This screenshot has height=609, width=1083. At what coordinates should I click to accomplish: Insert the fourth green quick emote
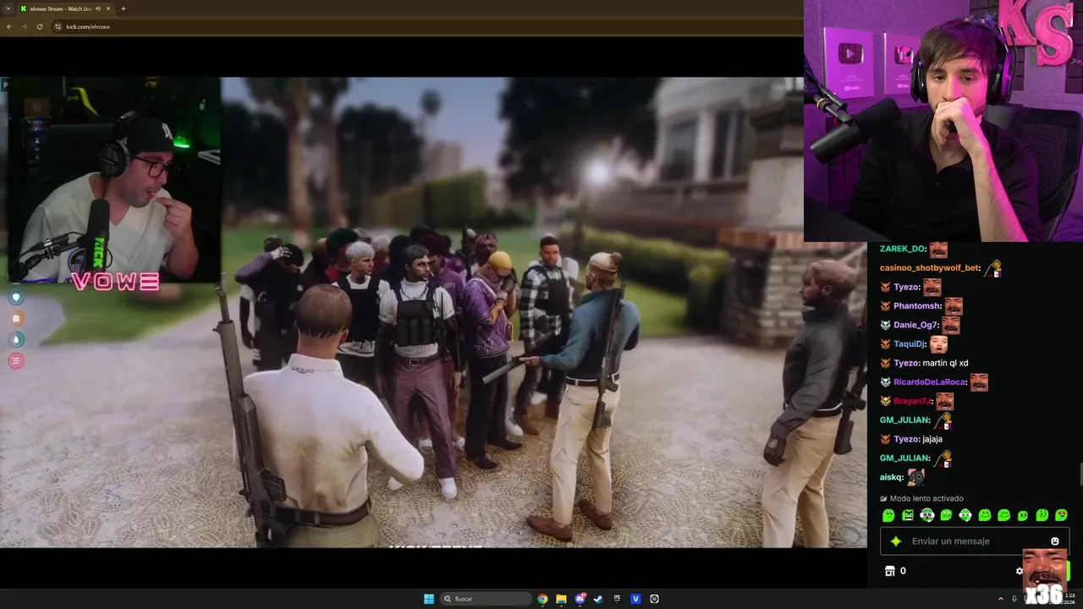(x=946, y=515)
